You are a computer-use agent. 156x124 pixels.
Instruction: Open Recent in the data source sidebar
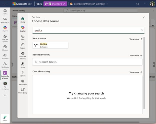coord(23,46)
